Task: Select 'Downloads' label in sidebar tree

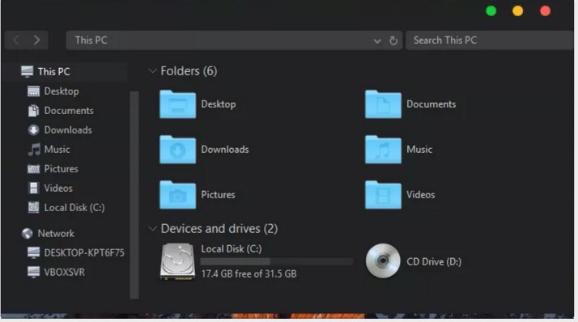Action: 68,130
